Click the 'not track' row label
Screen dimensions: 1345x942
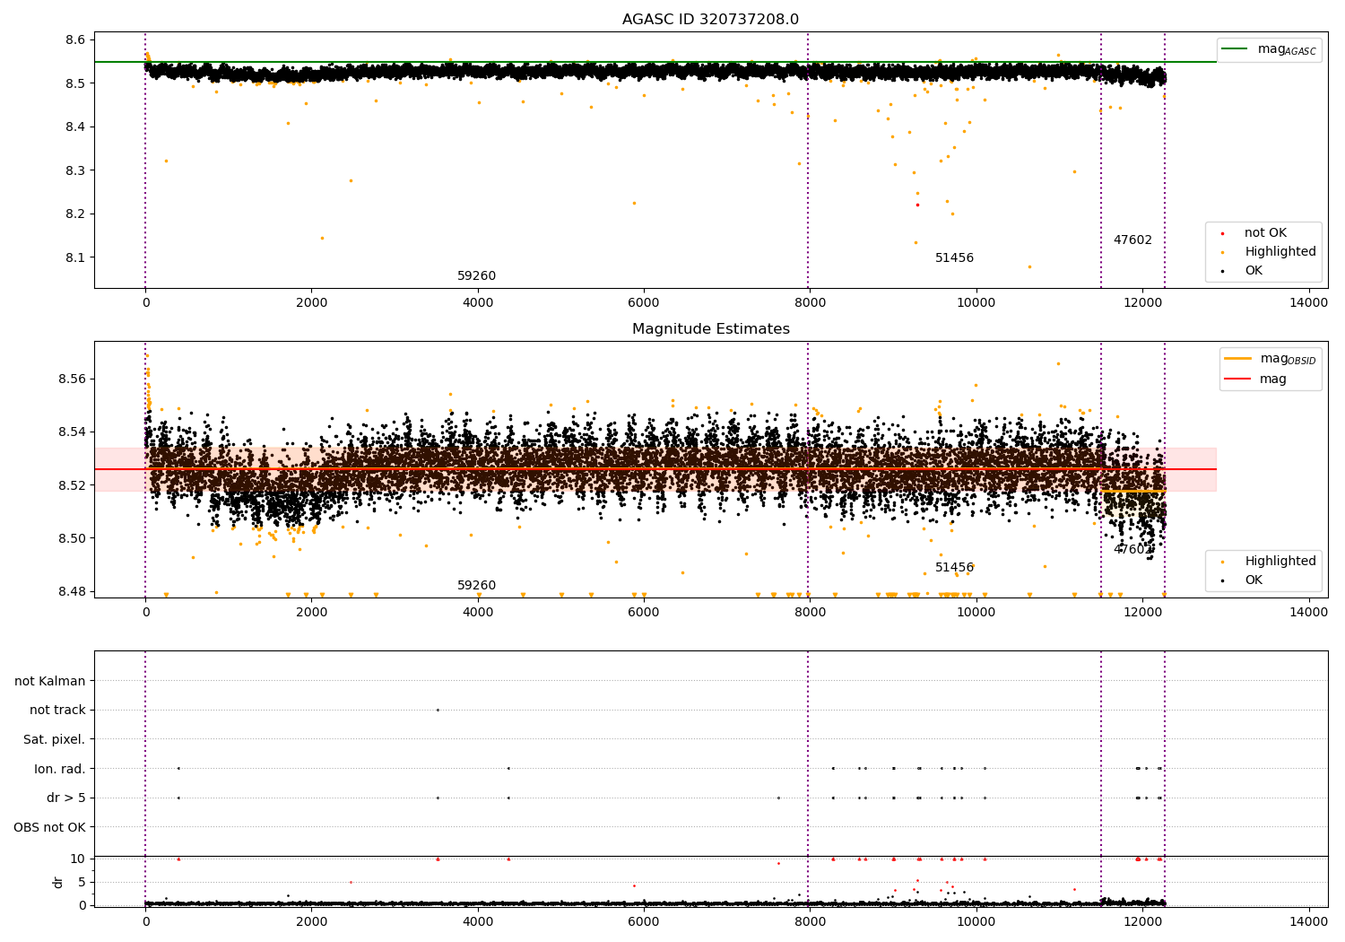point(57,711)
